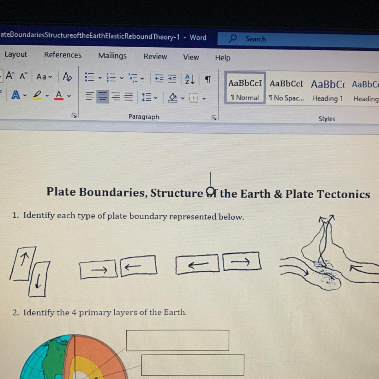Align text left
Viewport: 379px width, 379px height.
[90, 96]
